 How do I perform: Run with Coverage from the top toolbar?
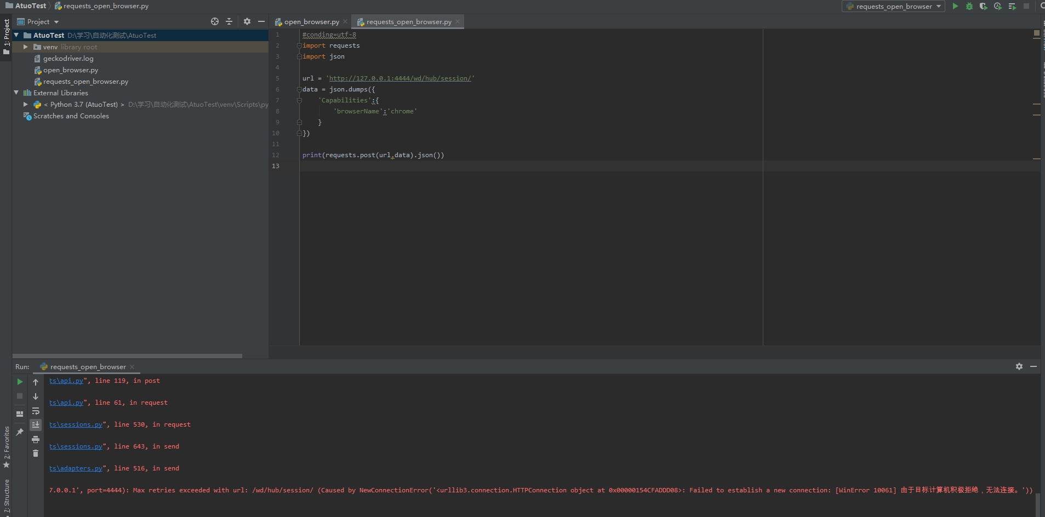click(x=983, y=7)
